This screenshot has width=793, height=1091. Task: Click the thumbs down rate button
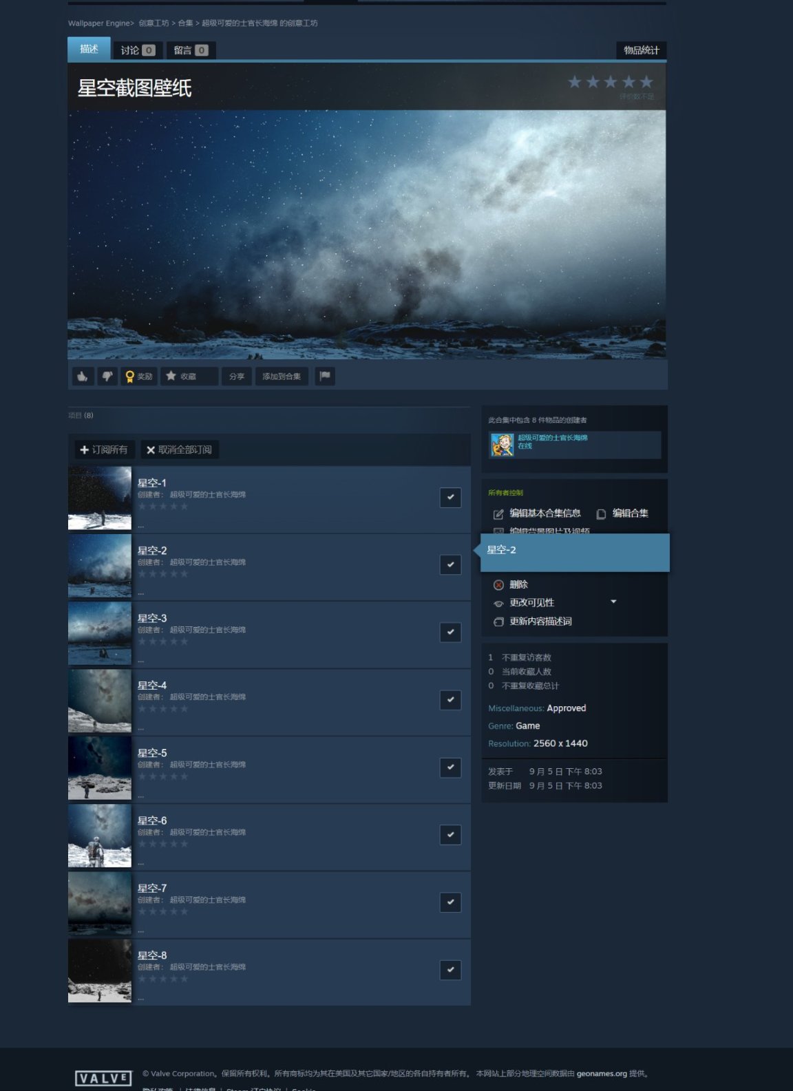click(107, 377)
